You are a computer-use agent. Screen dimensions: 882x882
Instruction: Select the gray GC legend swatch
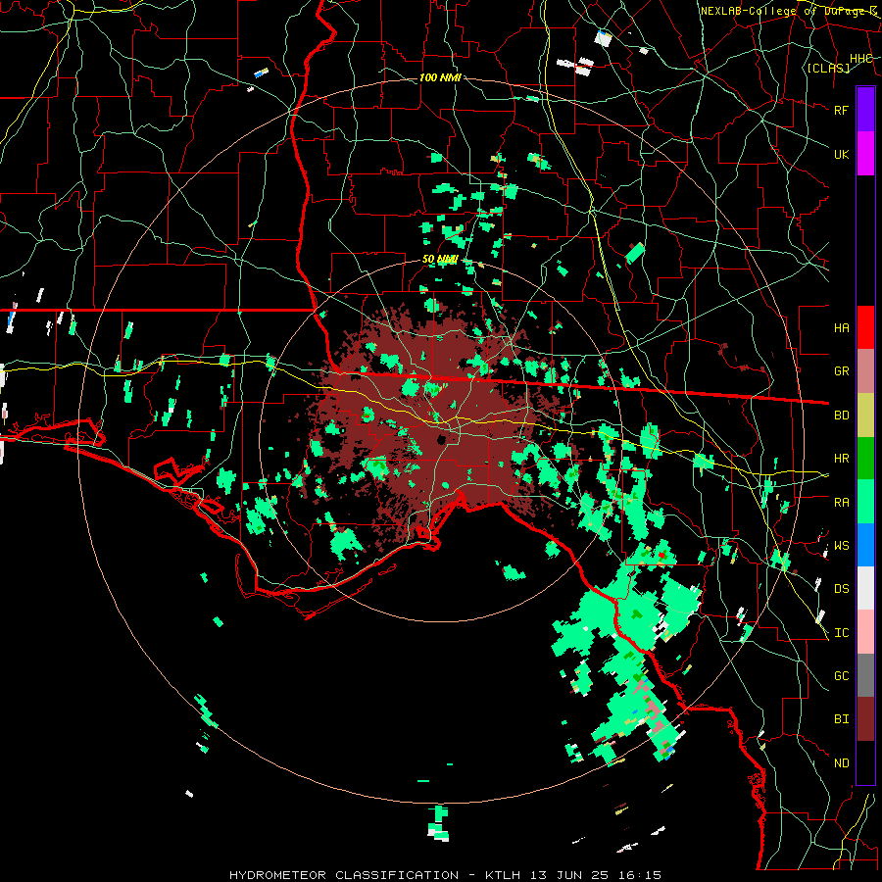(865, 675)
